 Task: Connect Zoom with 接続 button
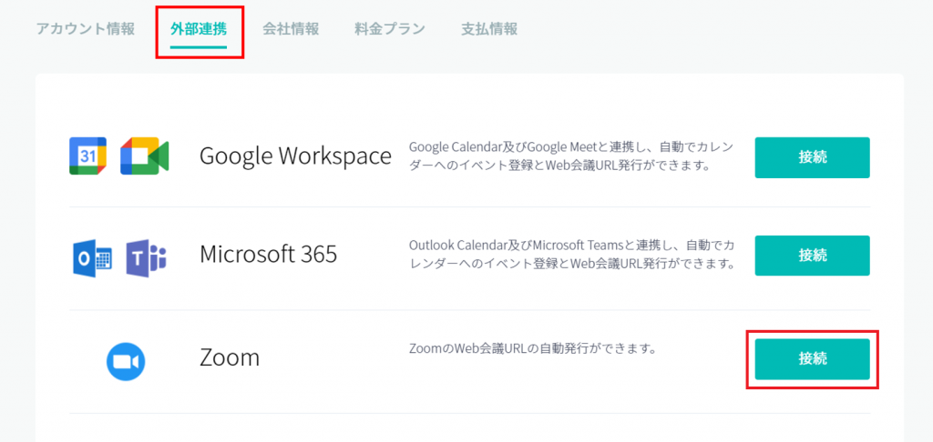812,359
